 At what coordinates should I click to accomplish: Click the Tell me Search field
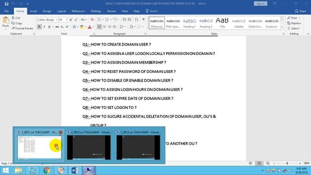point(152,11)
